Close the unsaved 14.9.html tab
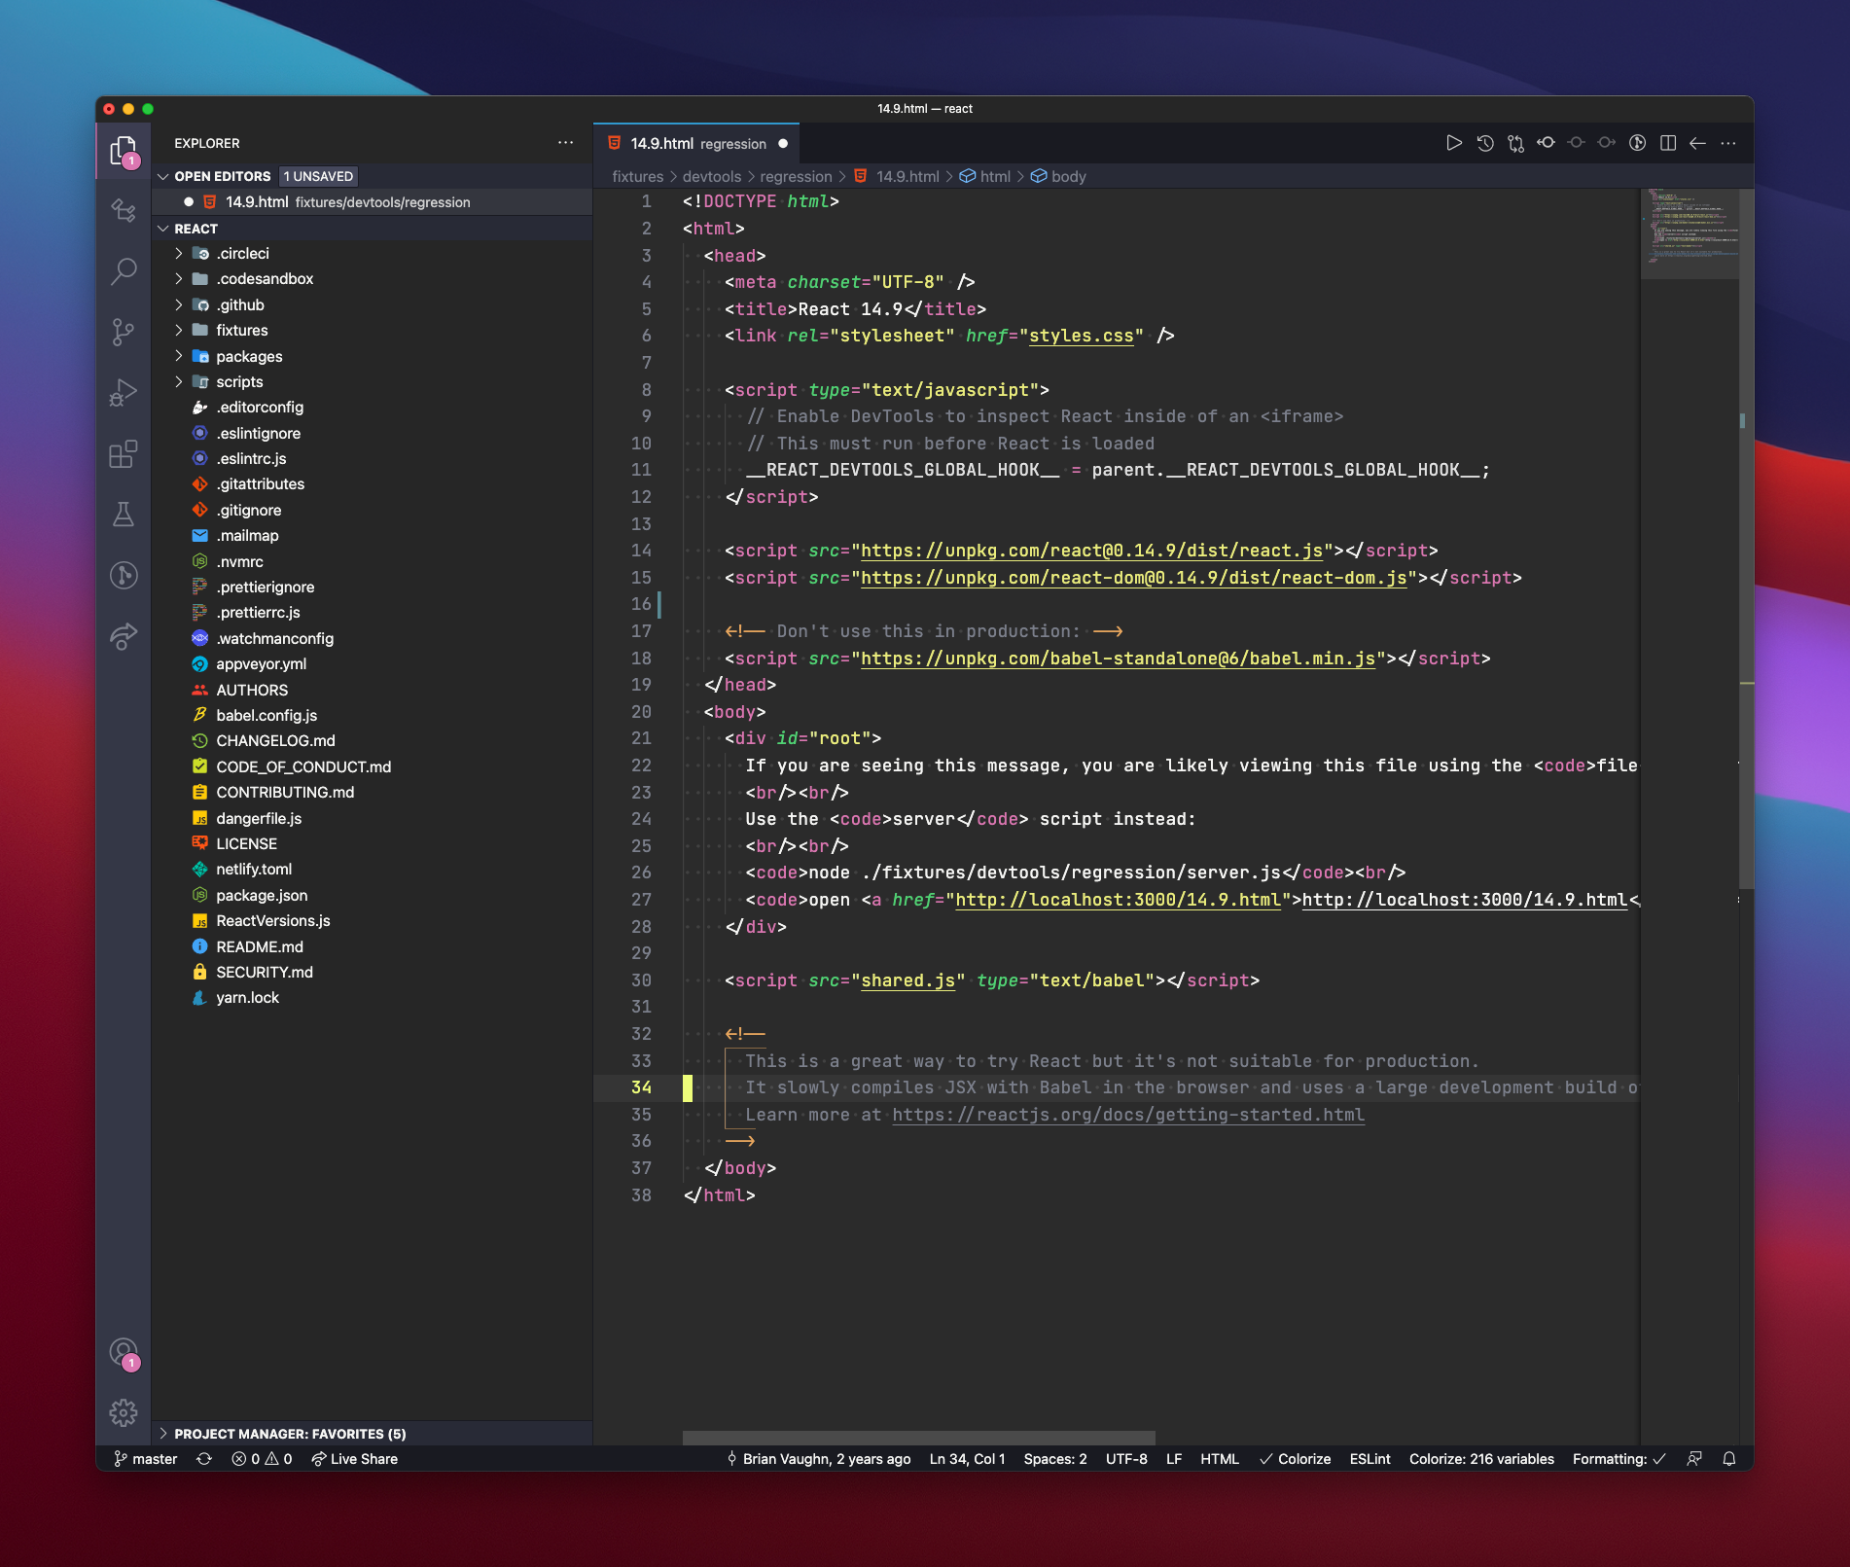The height and width of the screenshot is (1567, 1850). (x=783, y=144)
